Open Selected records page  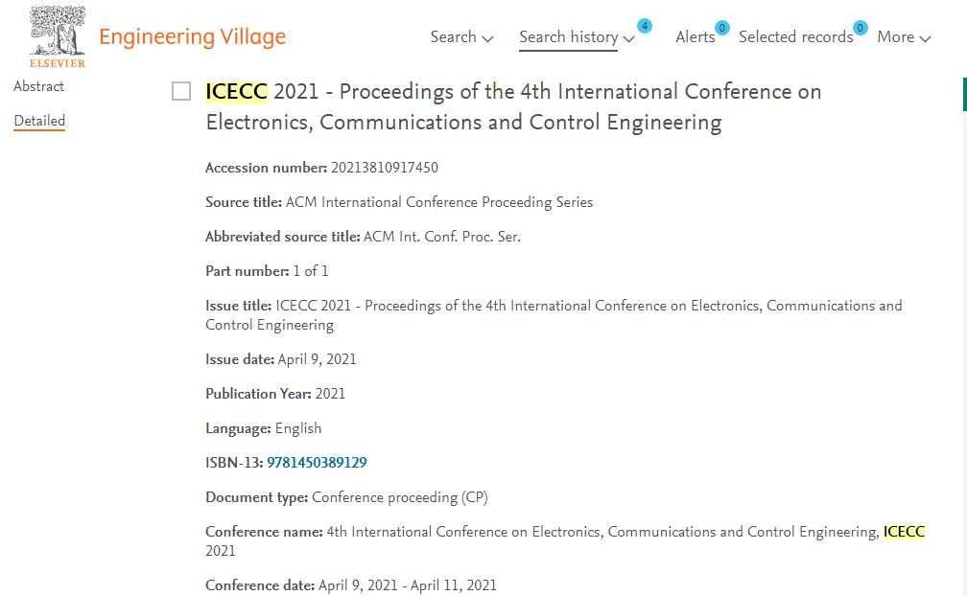[795, 37]
